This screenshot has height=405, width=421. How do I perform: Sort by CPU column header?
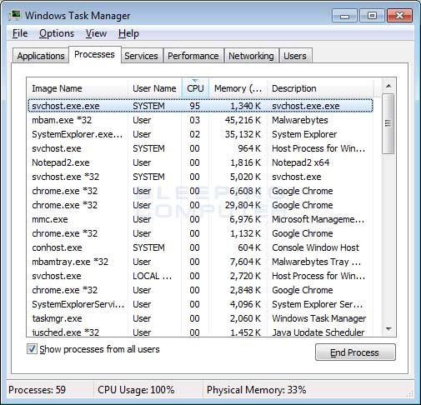pos(195,88)
